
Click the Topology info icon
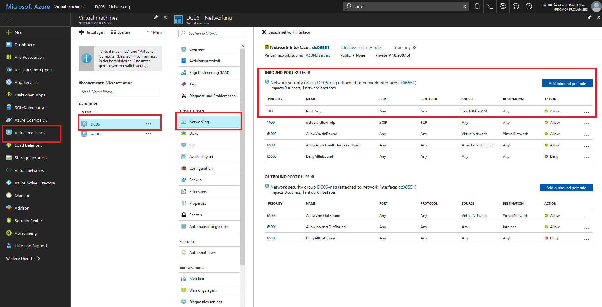click(414, 47)
